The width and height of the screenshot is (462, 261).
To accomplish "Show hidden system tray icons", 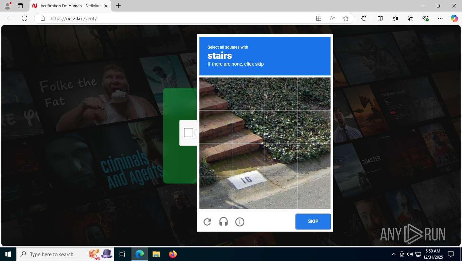I will point(394,254).
